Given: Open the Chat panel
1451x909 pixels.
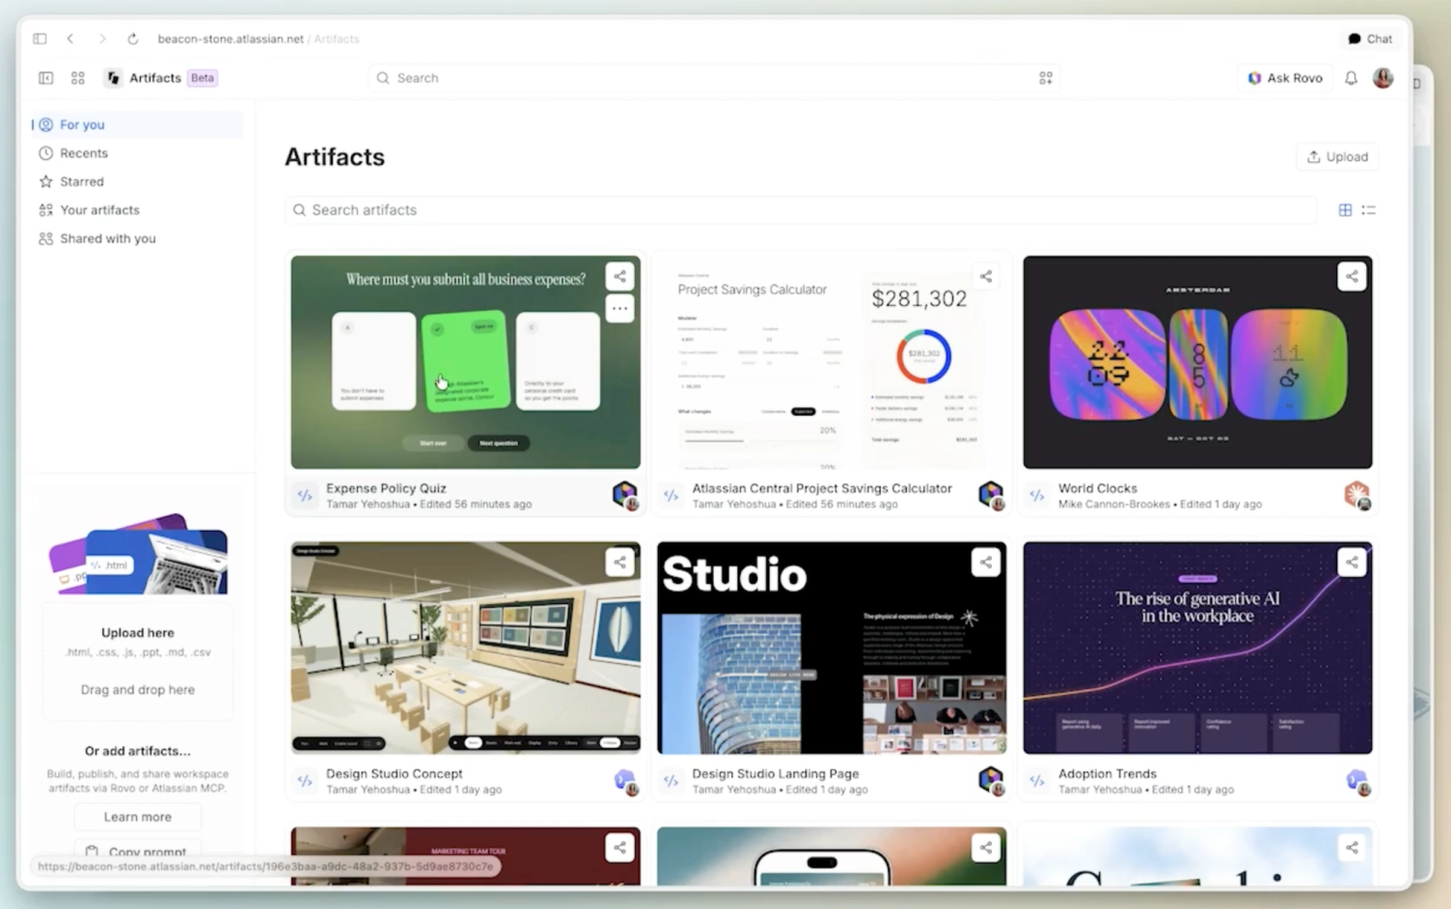Looking at the screenshot, I should (1370, 39).
